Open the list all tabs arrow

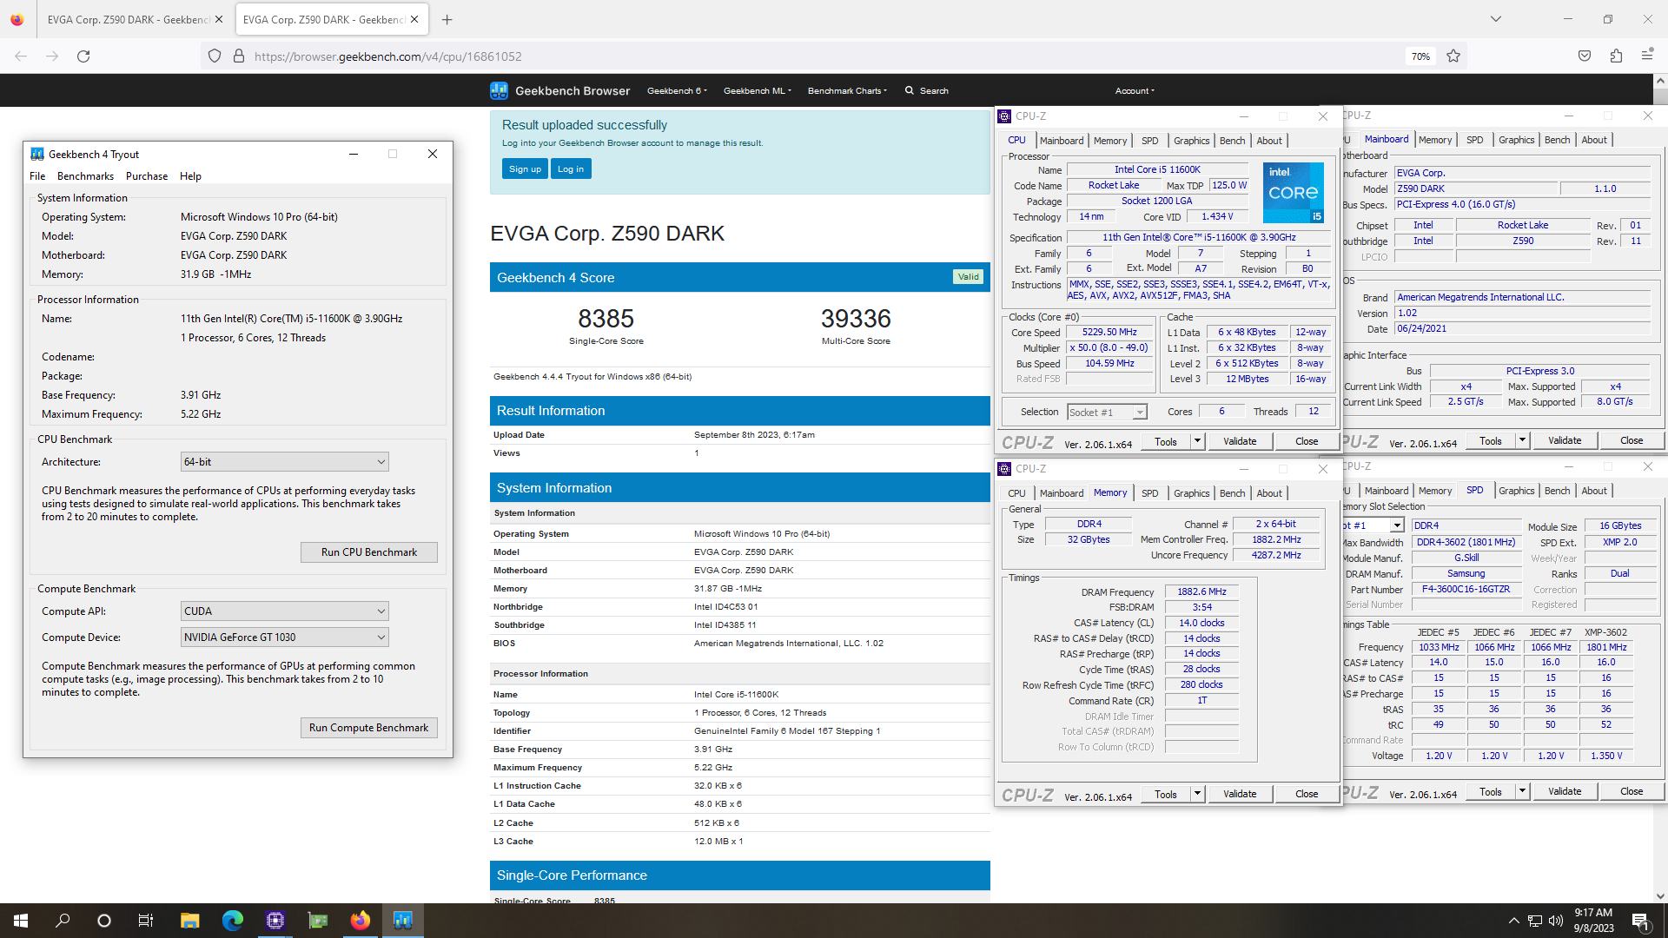coord(1495,19)
